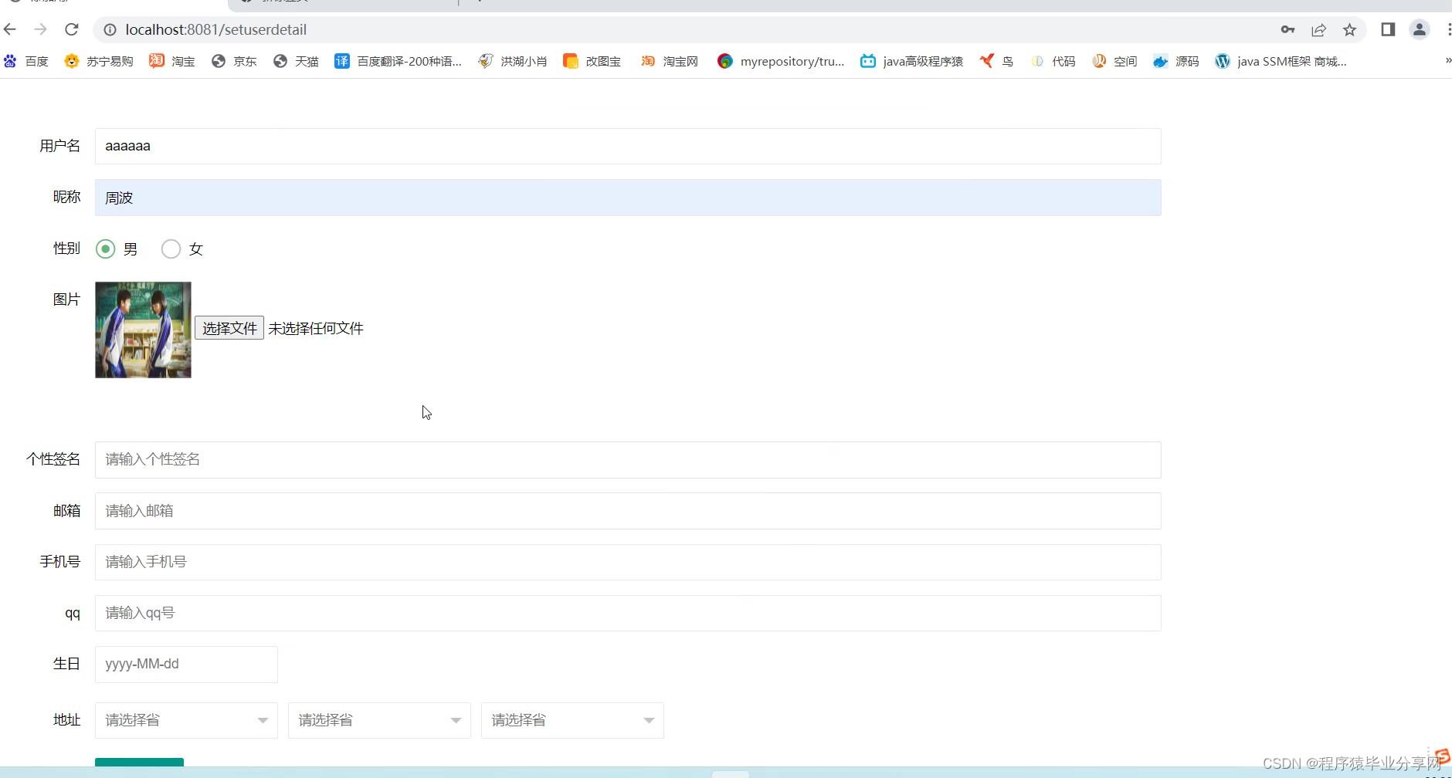
Task: Open myrepository bookmark
Action: click(x=781, y=61)
